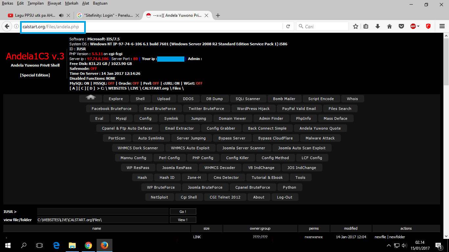
Task: Open the Log-Out button
Action: coord(285,197)
